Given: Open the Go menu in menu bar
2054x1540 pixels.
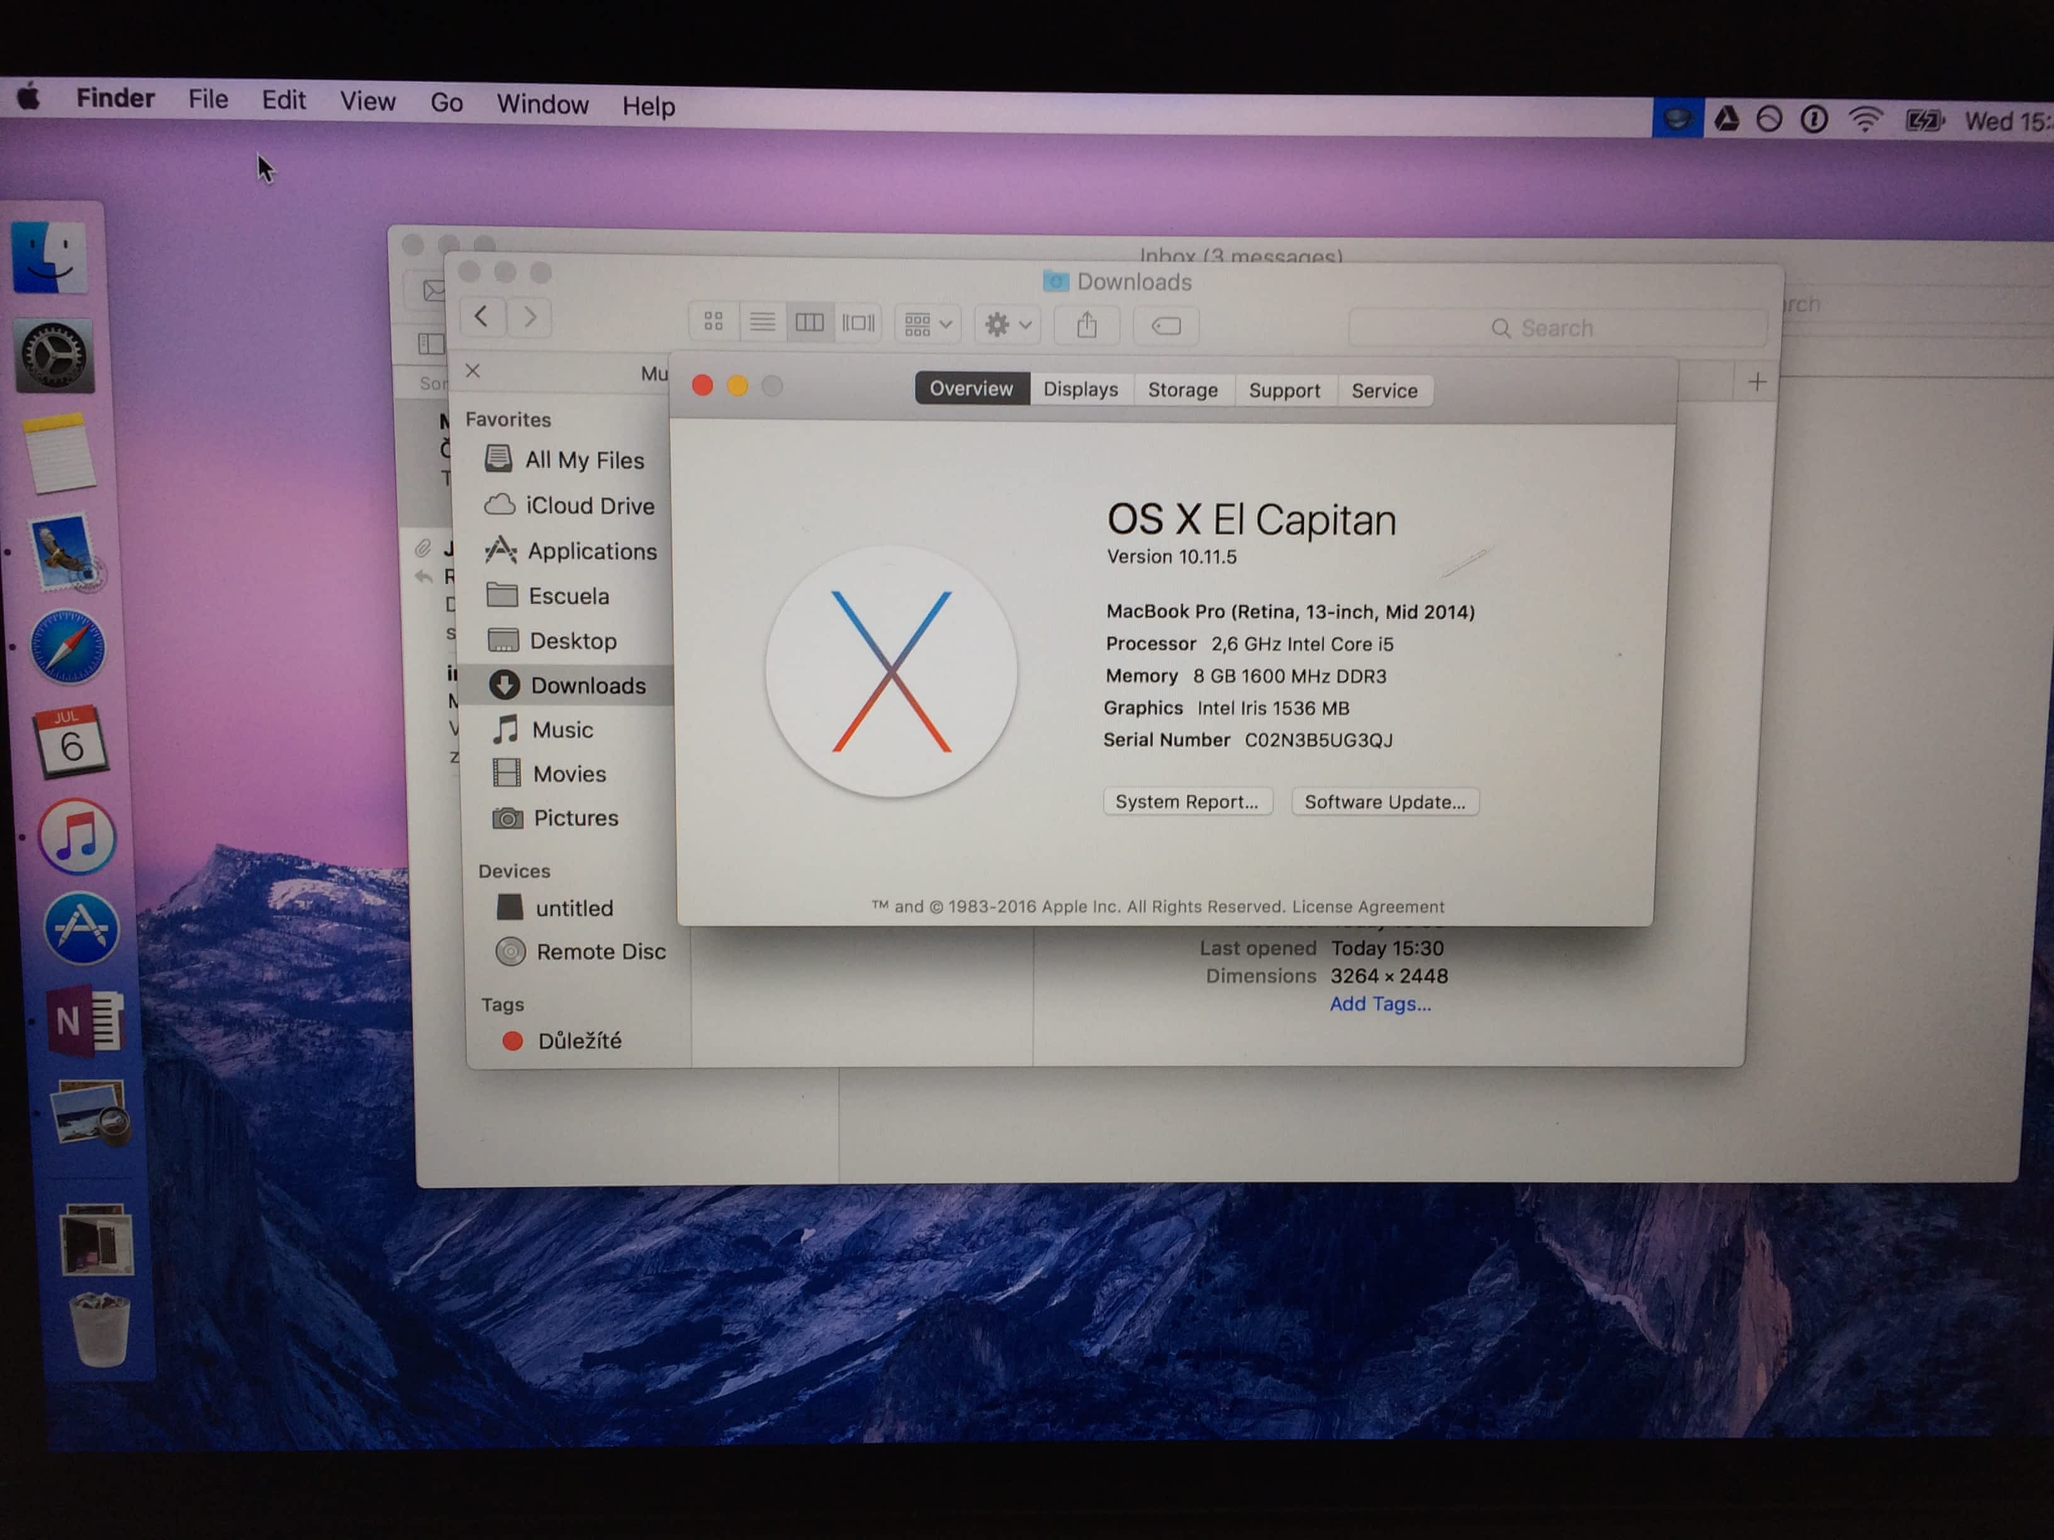Looking at the screenshot, I should click(447, 103).
